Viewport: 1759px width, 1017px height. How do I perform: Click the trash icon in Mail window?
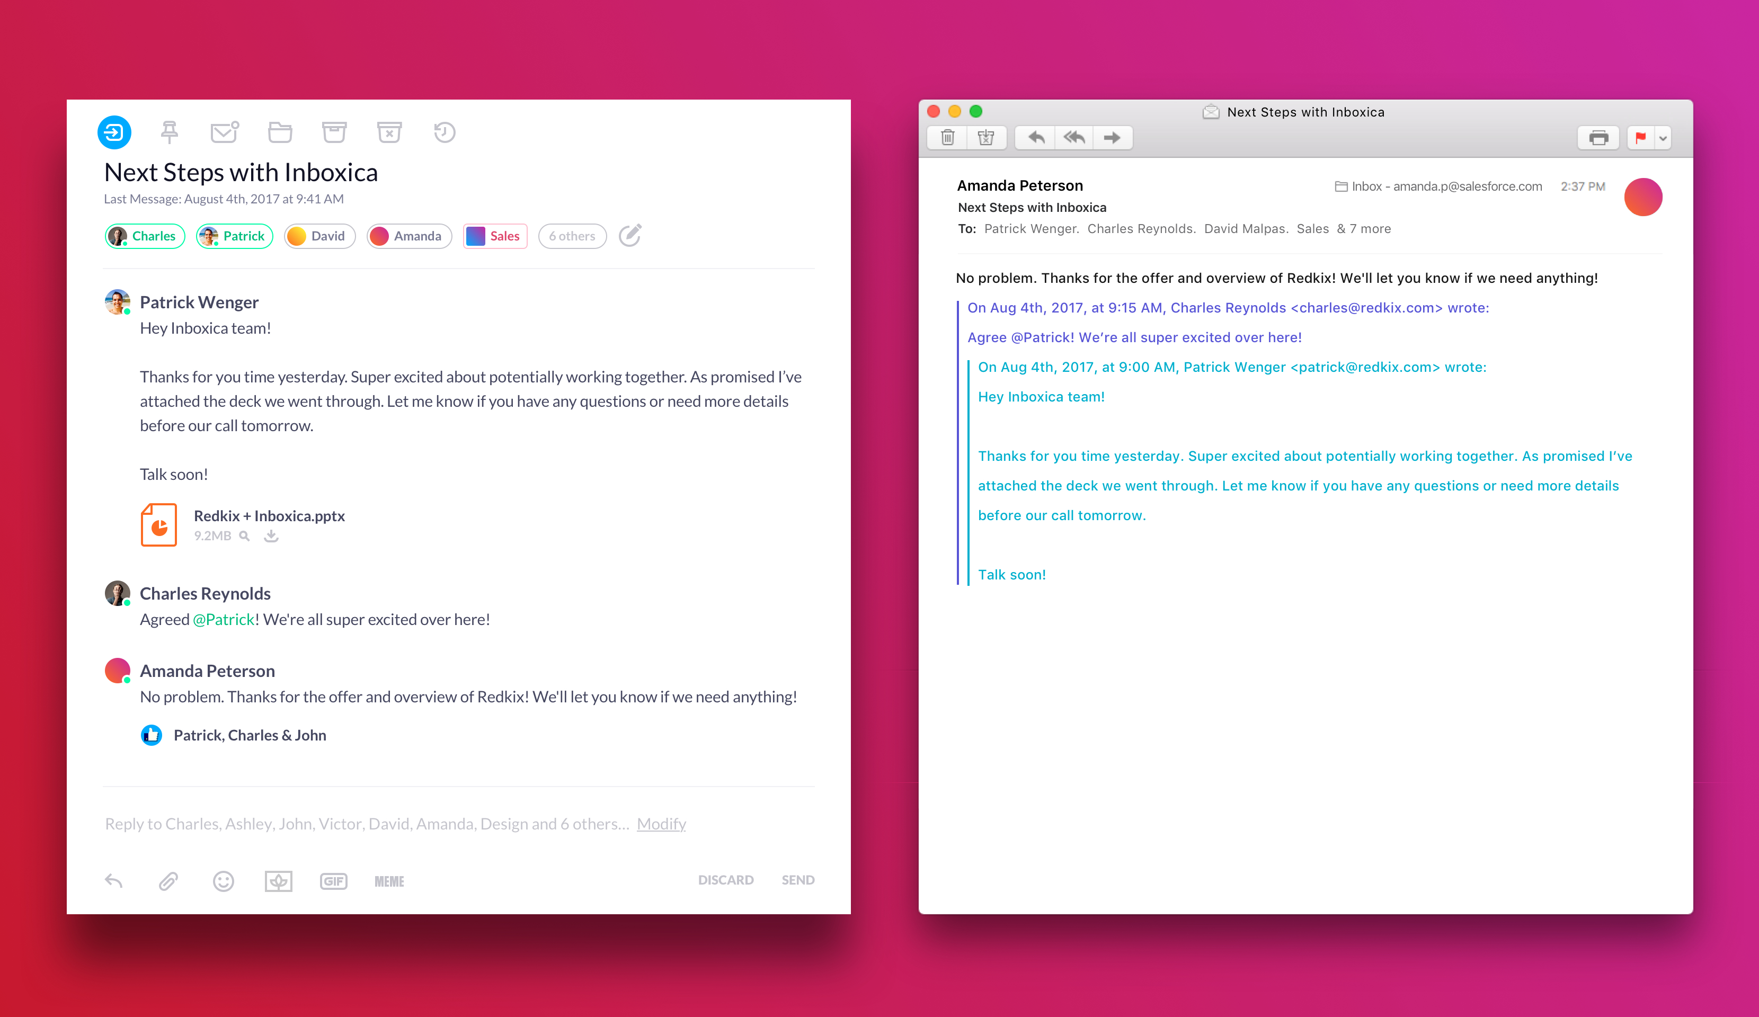coord(948,138)
